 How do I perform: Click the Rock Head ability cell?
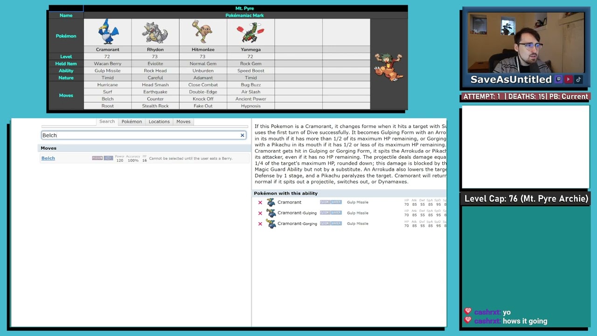point(155,70)
